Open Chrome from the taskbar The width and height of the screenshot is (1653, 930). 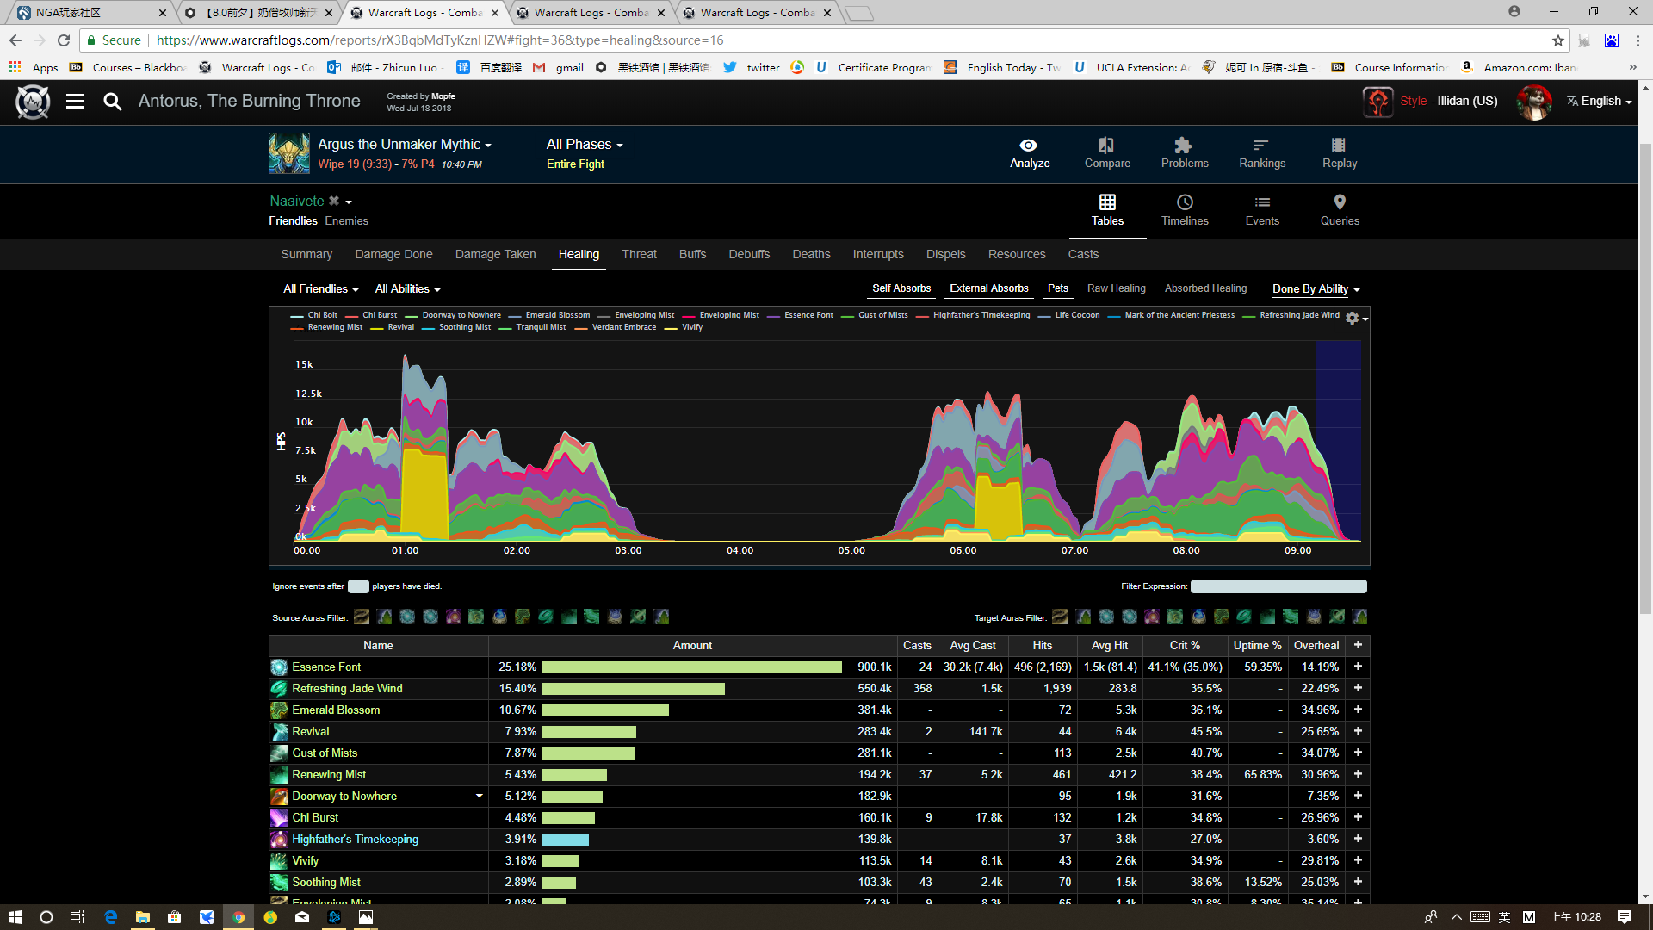coord(238,917)
